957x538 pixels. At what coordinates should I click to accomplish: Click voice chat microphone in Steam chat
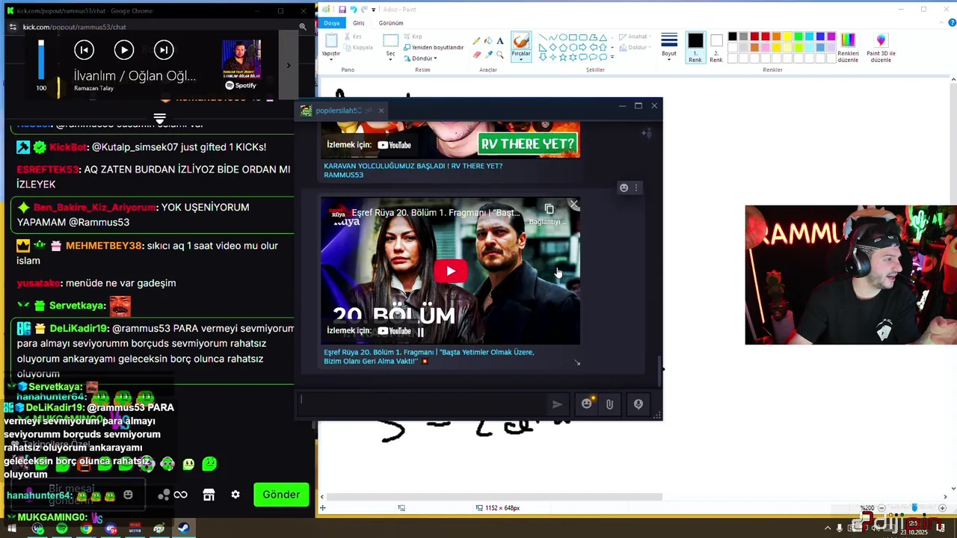coord(638,404)
